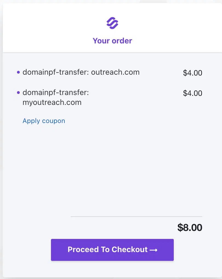Click the divider line above the total
Image resolution: width=222 pixels, height=279 pixels.
click(136, 217)
